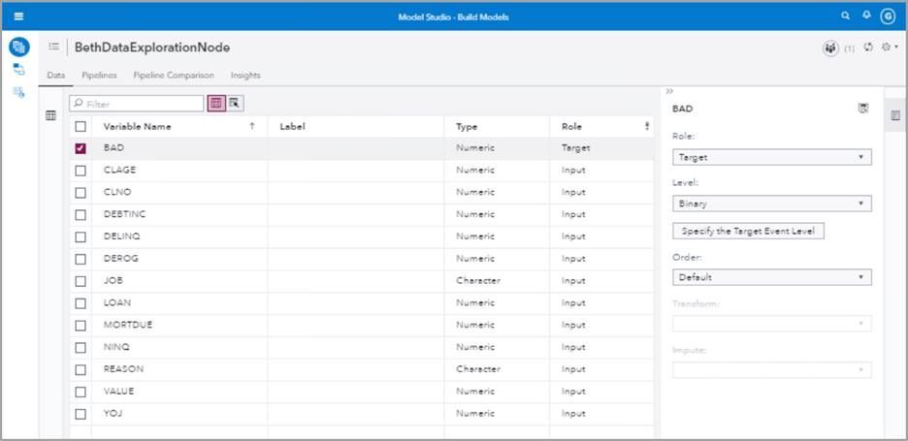Check the MORTDUE variable checkbox

coord(81,325)
